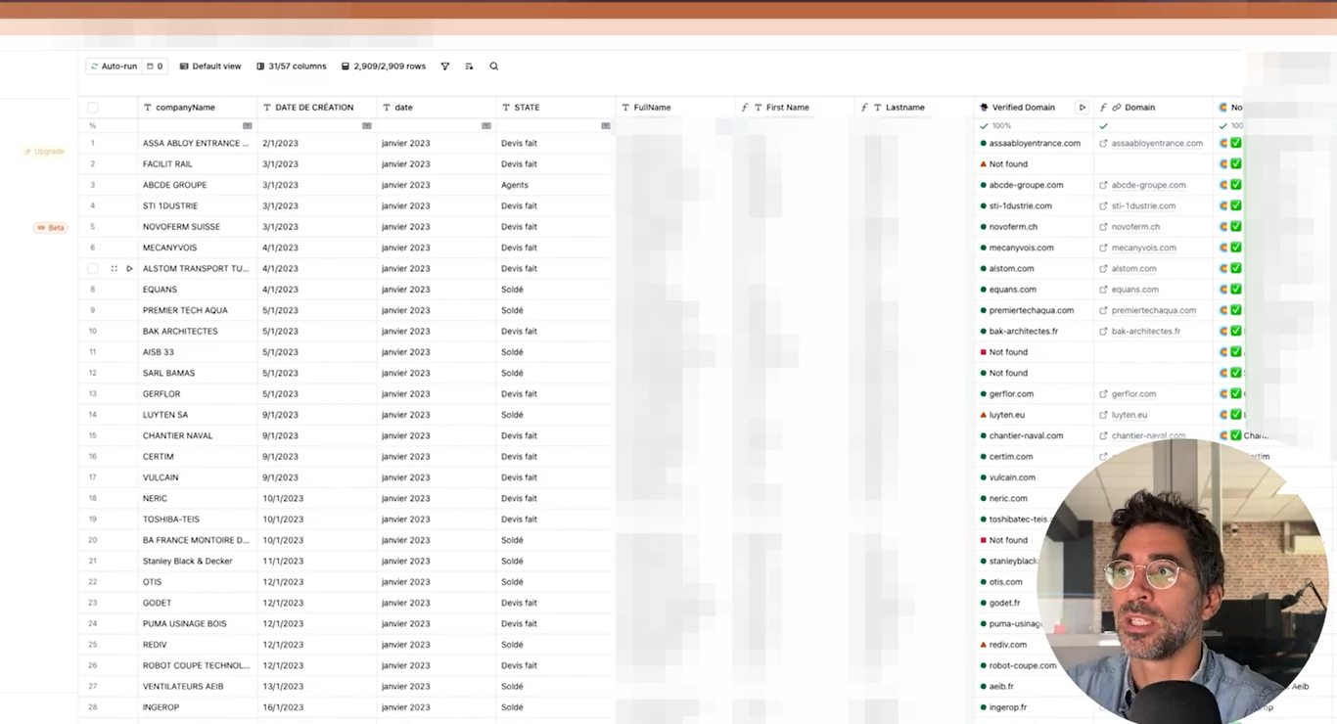
Task: Click the warning triangle on FACILIT RAIL domain
Action: point(983,164)
